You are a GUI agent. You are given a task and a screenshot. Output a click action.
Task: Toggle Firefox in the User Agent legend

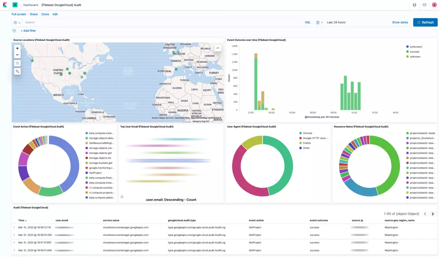tap(307, 143)
